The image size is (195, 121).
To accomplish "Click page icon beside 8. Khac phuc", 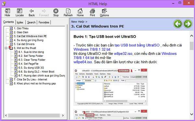I will click(11, 84).
